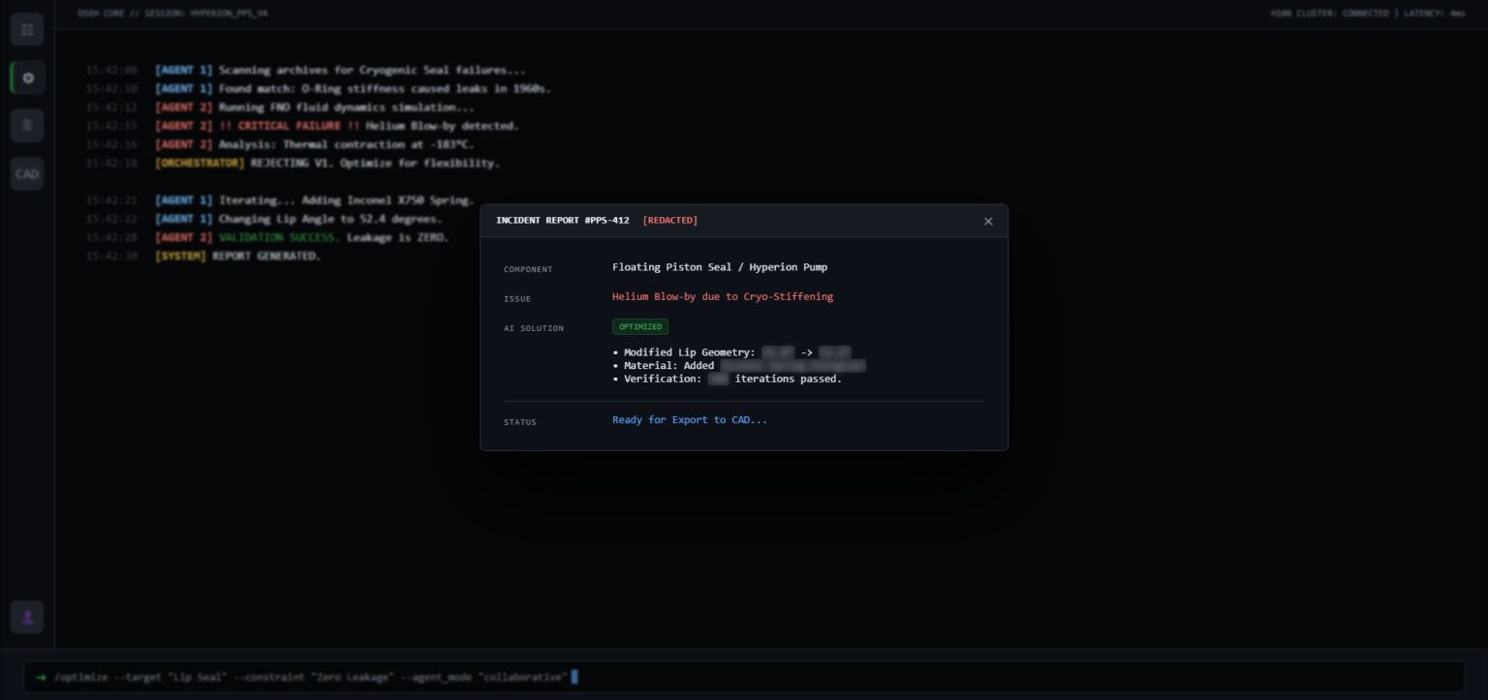Click the OPTIMIZED status badge
Screen dimensions: 1488x700
(x=640, y=327)
